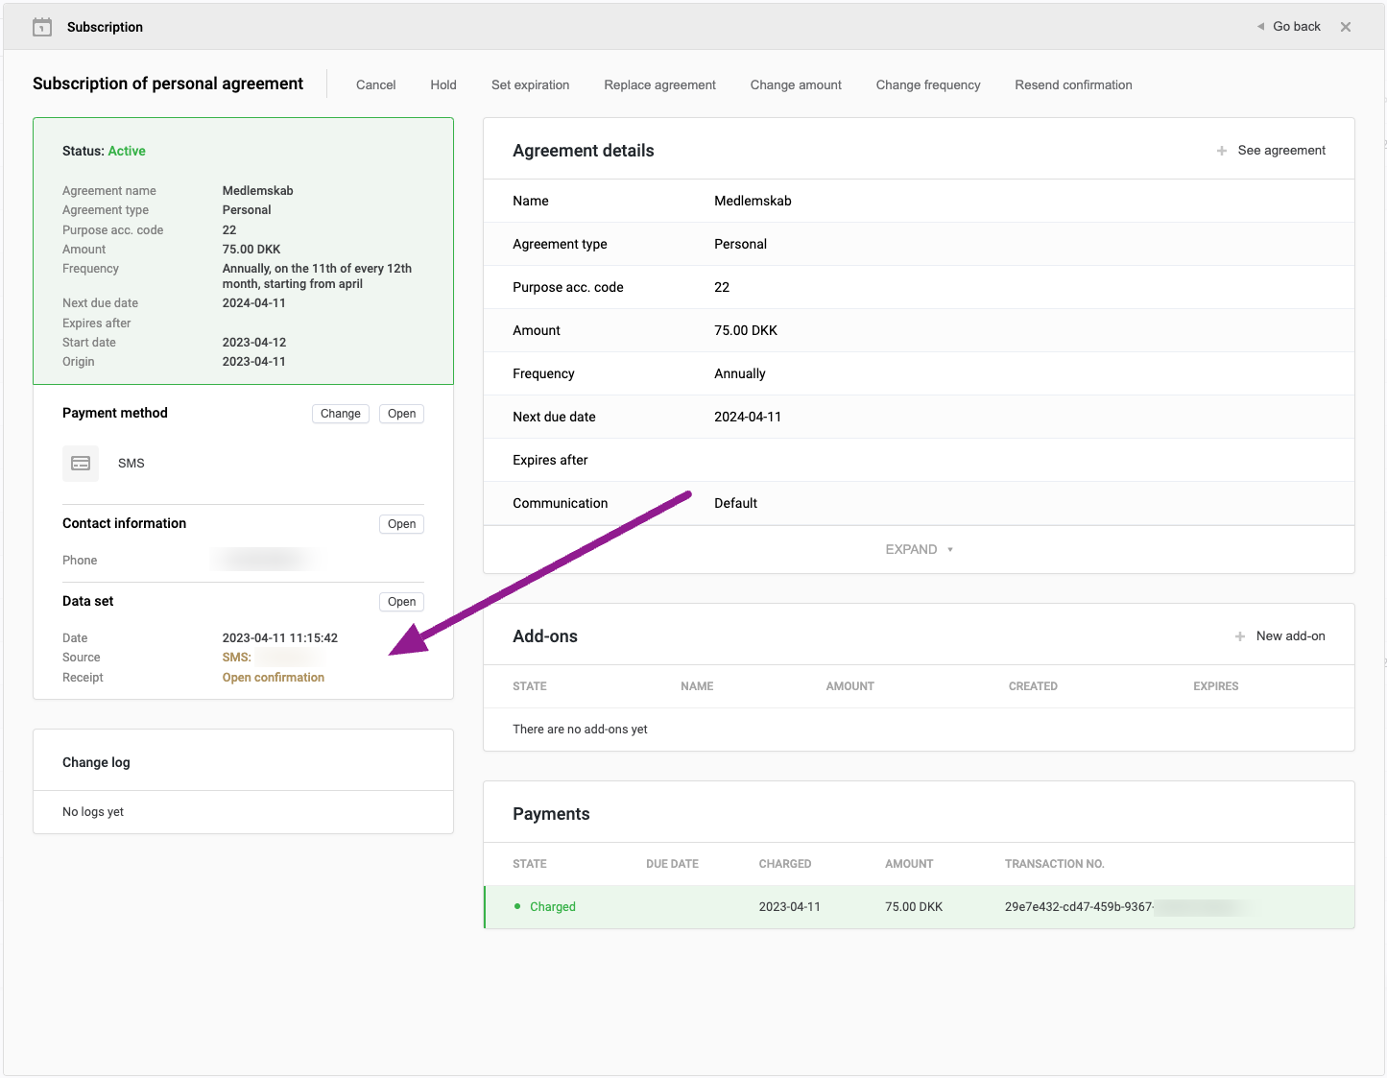Click the plus icon beside See agreement
Image resolution: width=1387 pixels, height=1078 pixels.
(x=1222, y=151)
